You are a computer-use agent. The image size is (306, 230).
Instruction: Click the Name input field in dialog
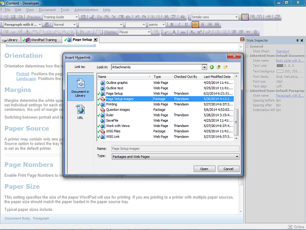(175, 149)
